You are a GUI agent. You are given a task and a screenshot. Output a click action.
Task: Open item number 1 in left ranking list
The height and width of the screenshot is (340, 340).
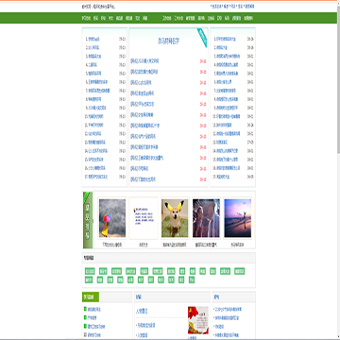point(93,39)
